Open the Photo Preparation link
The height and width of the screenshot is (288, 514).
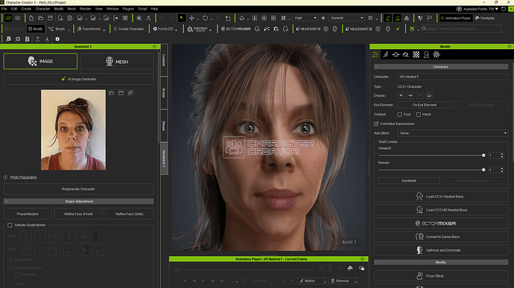[x=23, y=177]
